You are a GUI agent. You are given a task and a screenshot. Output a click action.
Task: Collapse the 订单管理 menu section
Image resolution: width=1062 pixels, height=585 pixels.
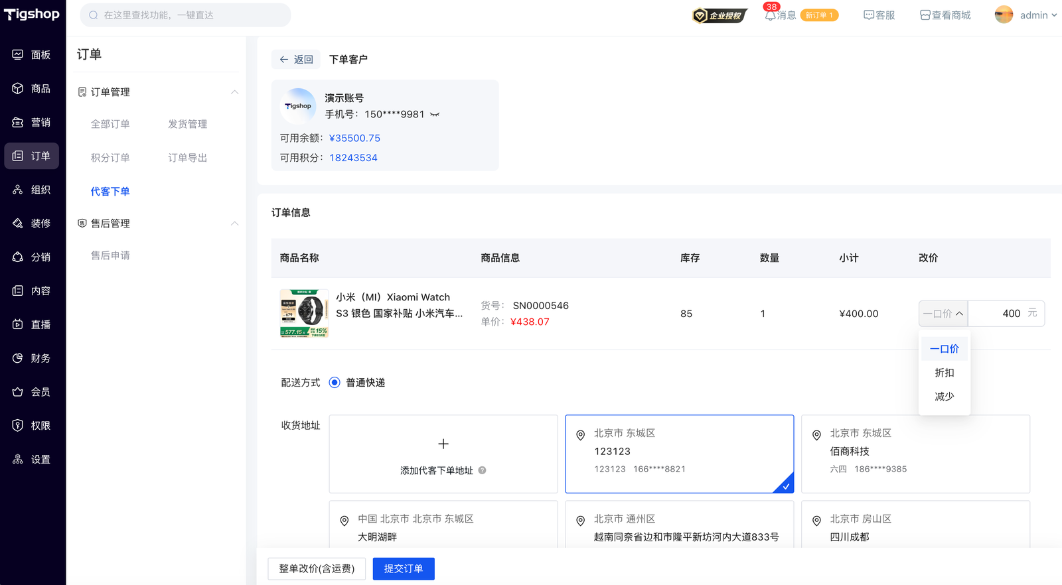234,92
